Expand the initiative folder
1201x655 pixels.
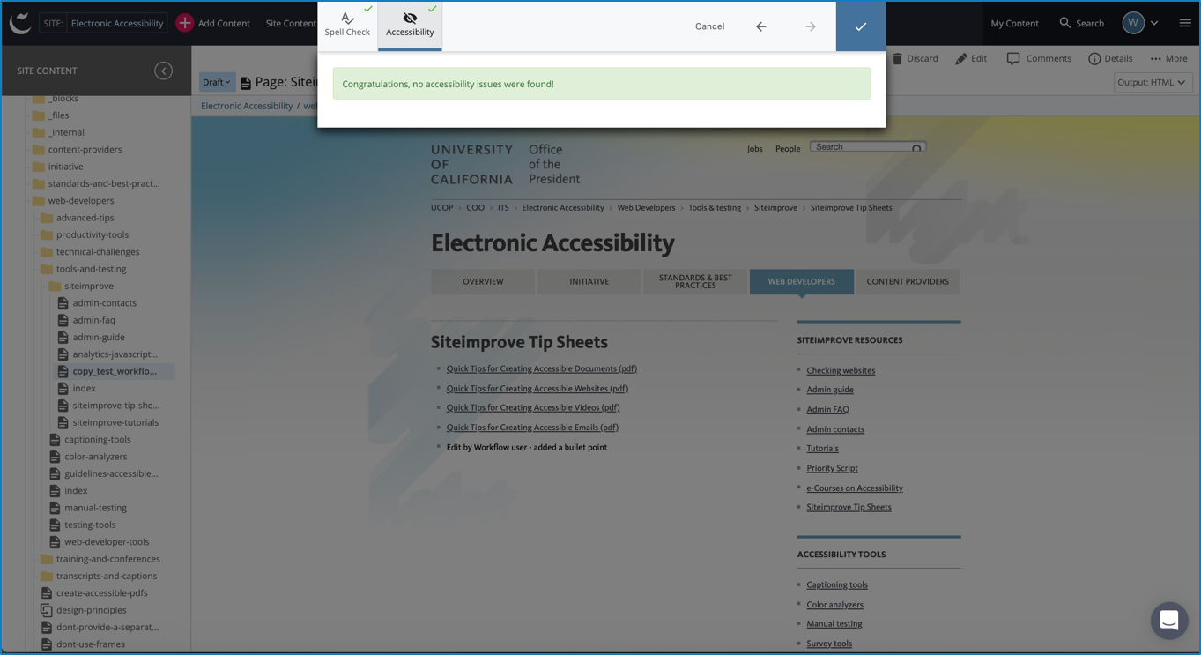click(x=65, y=167)
